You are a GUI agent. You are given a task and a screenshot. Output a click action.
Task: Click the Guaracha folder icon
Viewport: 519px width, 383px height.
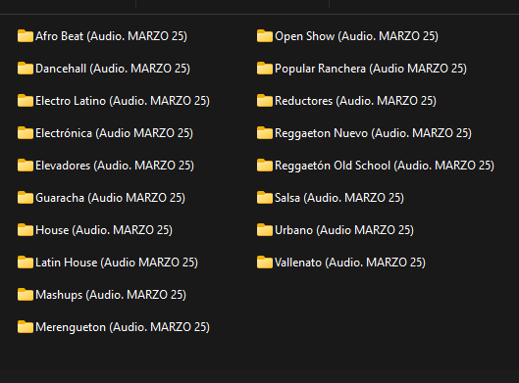(26, 198)
